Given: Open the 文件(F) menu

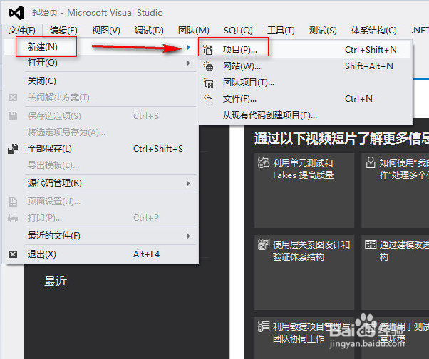Looking at the screenshot, I should 22,31.
